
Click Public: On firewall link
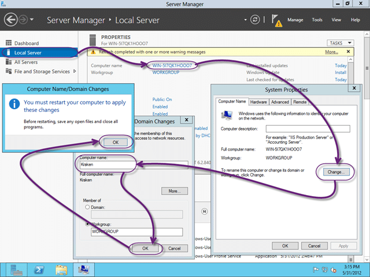coord(162,99)
